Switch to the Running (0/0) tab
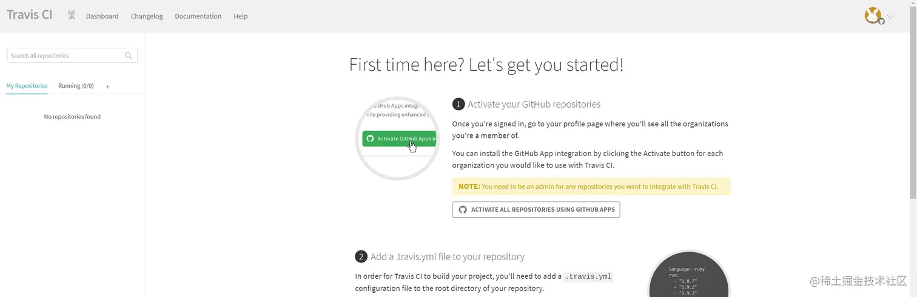Viewport: 917px width, 297px height. click(x=76, y=86)
